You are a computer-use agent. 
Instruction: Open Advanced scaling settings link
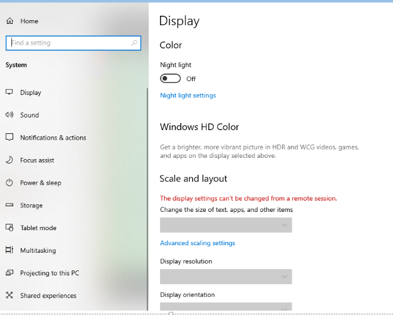coord(198,243)
